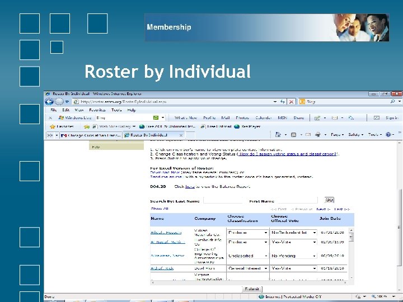The image size is (403, 302).
Task: Click the Read Mail icon in command bar
Action: point(308,135)
